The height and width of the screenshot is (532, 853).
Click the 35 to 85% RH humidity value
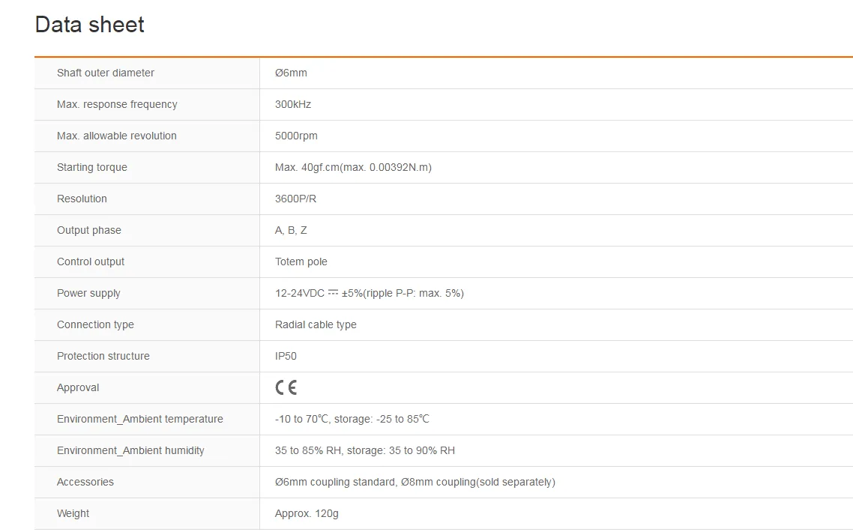pos(365,450)
